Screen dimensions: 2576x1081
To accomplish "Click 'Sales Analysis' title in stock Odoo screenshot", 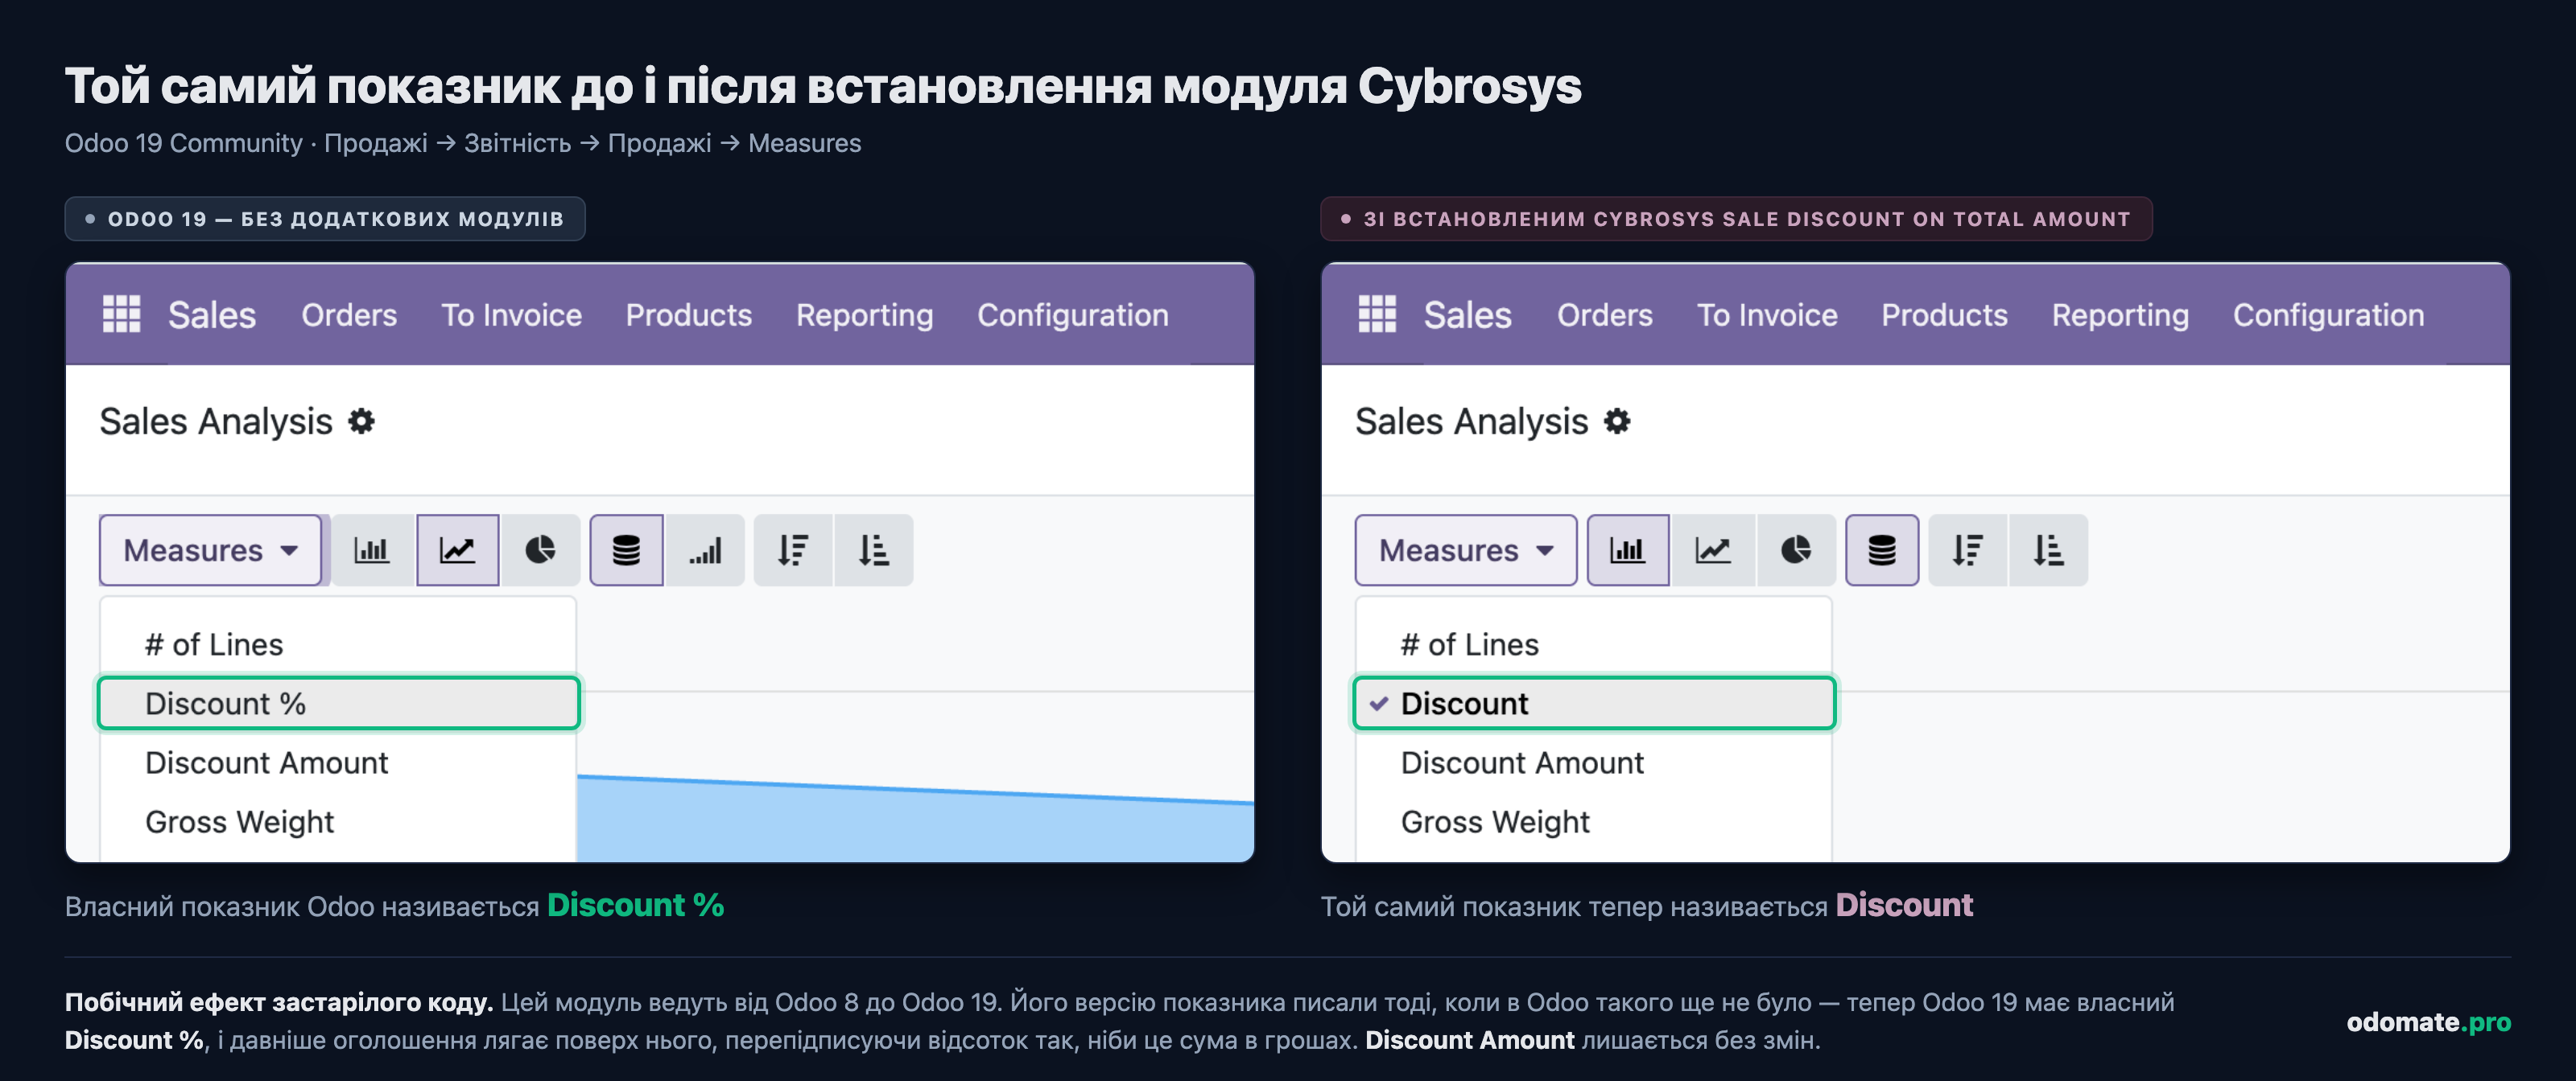I will 216,421.
